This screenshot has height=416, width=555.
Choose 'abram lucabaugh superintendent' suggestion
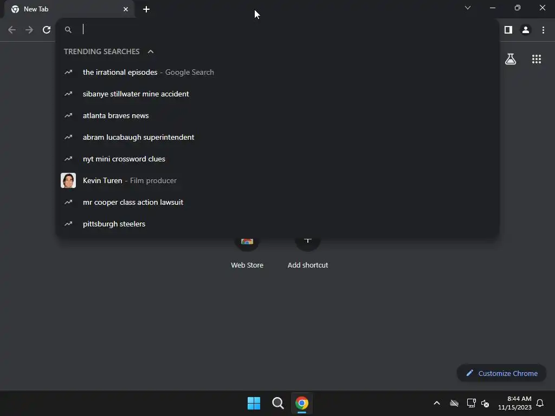(278, 137)
